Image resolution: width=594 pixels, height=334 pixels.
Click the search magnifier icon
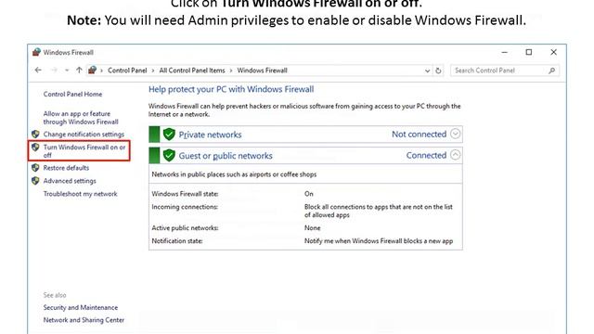point(551,71)
